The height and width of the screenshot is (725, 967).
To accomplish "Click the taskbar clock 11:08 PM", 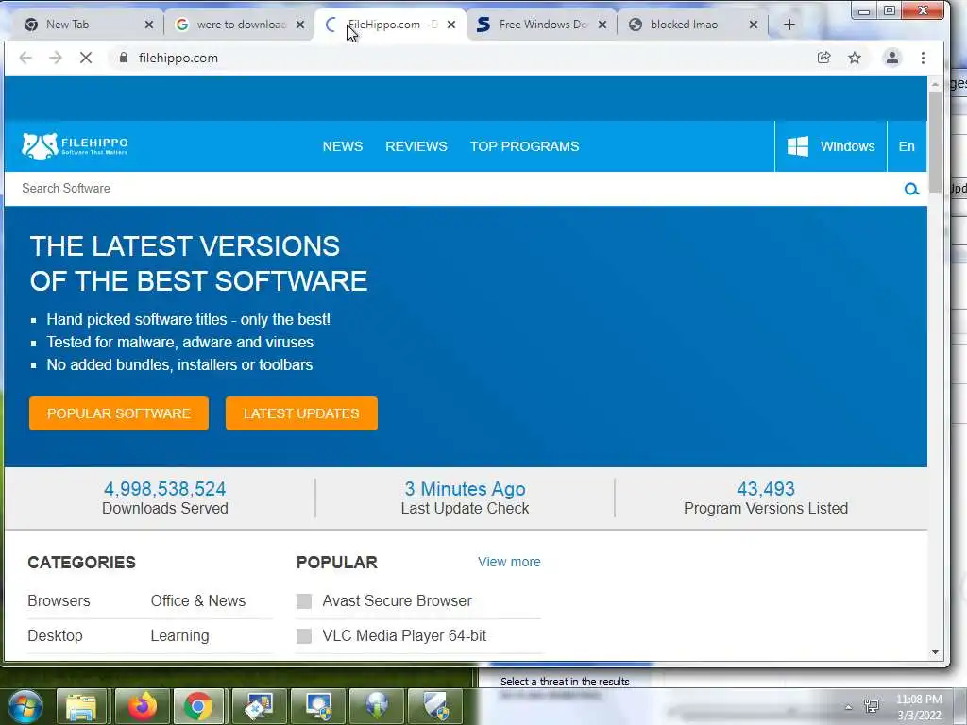I will coord(919,700).
